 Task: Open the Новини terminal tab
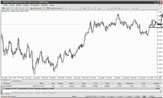pyautogui.click(x=30, y=93)
